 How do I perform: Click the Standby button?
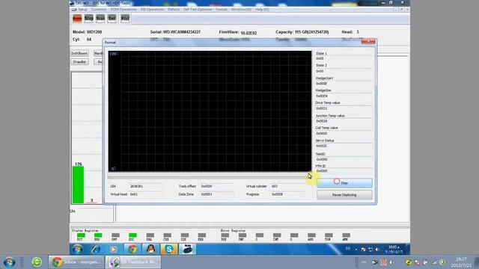tap(80, 62)
